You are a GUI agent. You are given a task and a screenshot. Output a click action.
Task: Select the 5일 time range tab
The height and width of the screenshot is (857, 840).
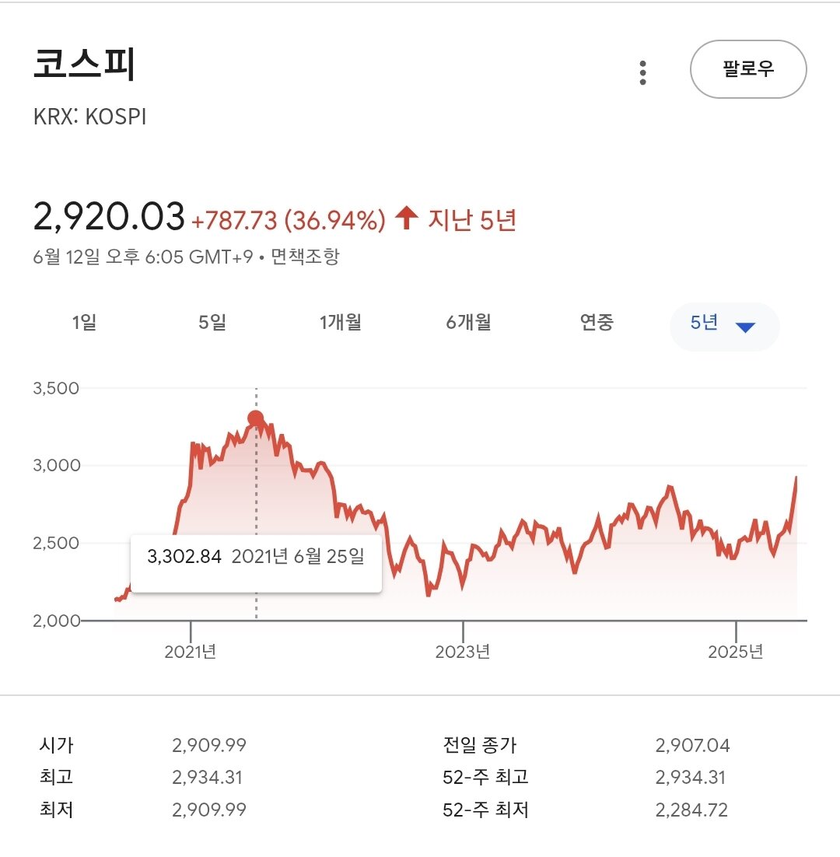[x=212, y=323]
